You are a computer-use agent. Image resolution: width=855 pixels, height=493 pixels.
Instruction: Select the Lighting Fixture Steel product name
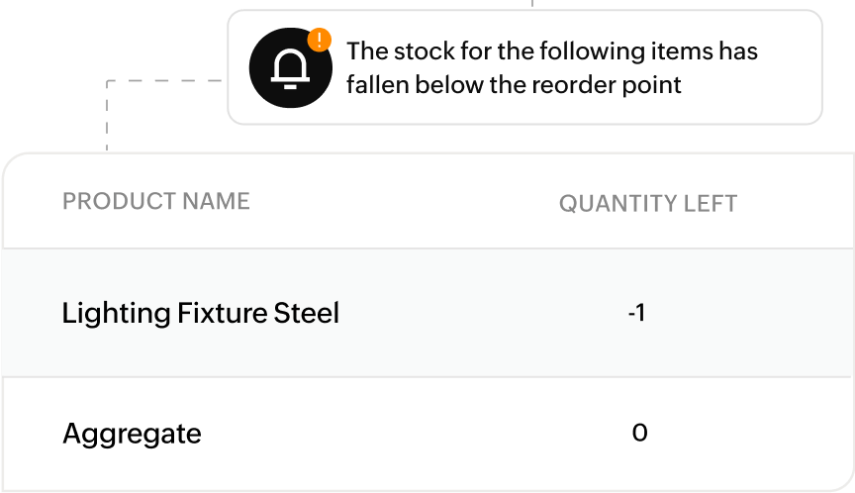[200, 314]
